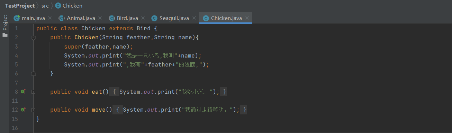The width and height of the screenshot is (452, 133).
Task: Click the method name "eat"
Action: [x=97, y=92]
